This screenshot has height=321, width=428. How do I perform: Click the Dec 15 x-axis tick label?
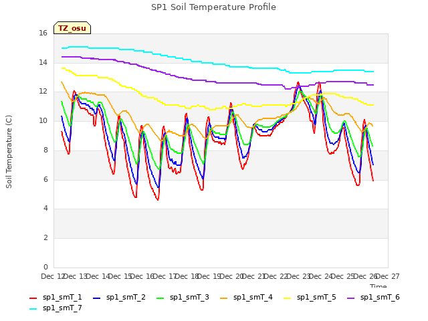point(120,276)
